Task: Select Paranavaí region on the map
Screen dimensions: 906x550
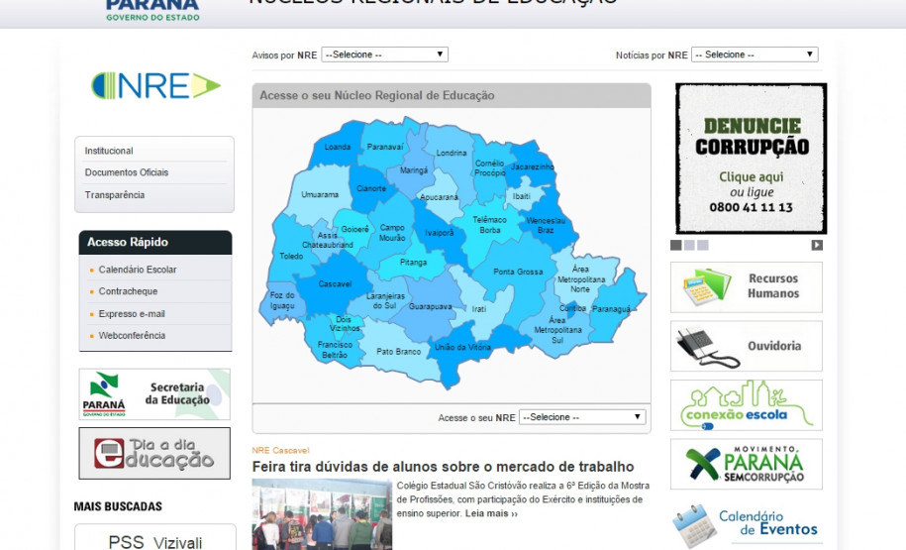Action: click(x=385, y=147)
